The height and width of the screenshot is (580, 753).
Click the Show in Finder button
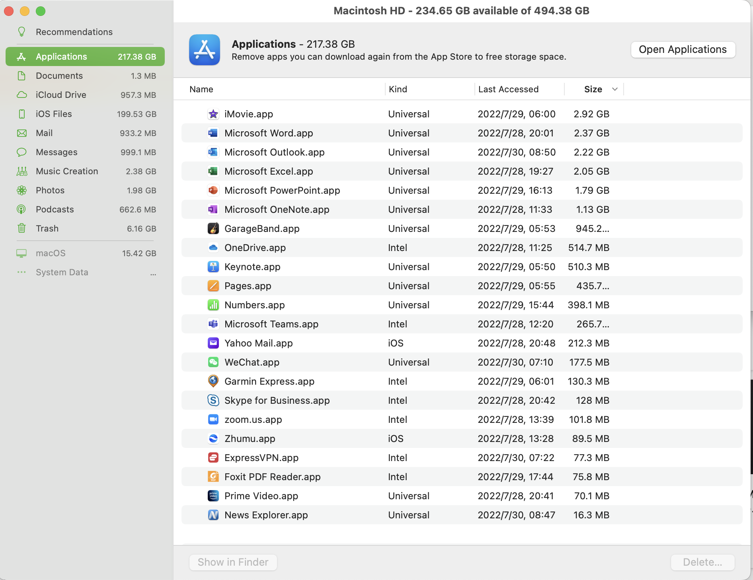click(x=233, y=562)
